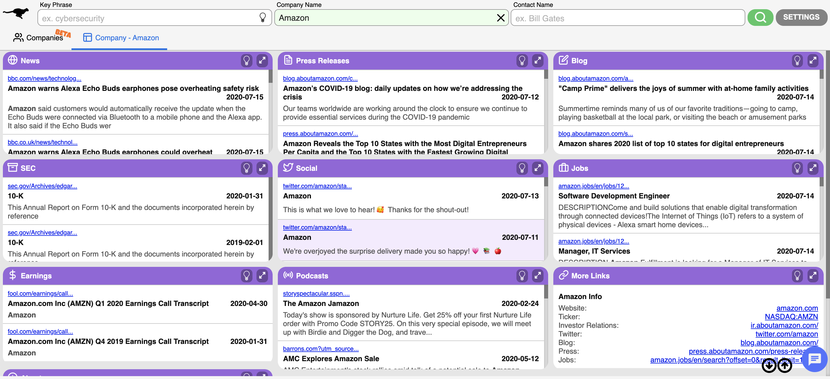This screenshot has width=830, height=379.
Task: Switch to the Companies tab
Action: (x=39, y=38)
